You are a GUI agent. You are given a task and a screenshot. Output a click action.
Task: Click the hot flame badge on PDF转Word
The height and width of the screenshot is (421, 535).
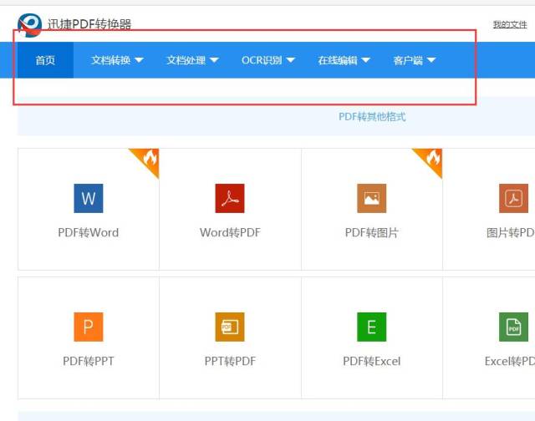pyautogui.click(x=148, y=160)
